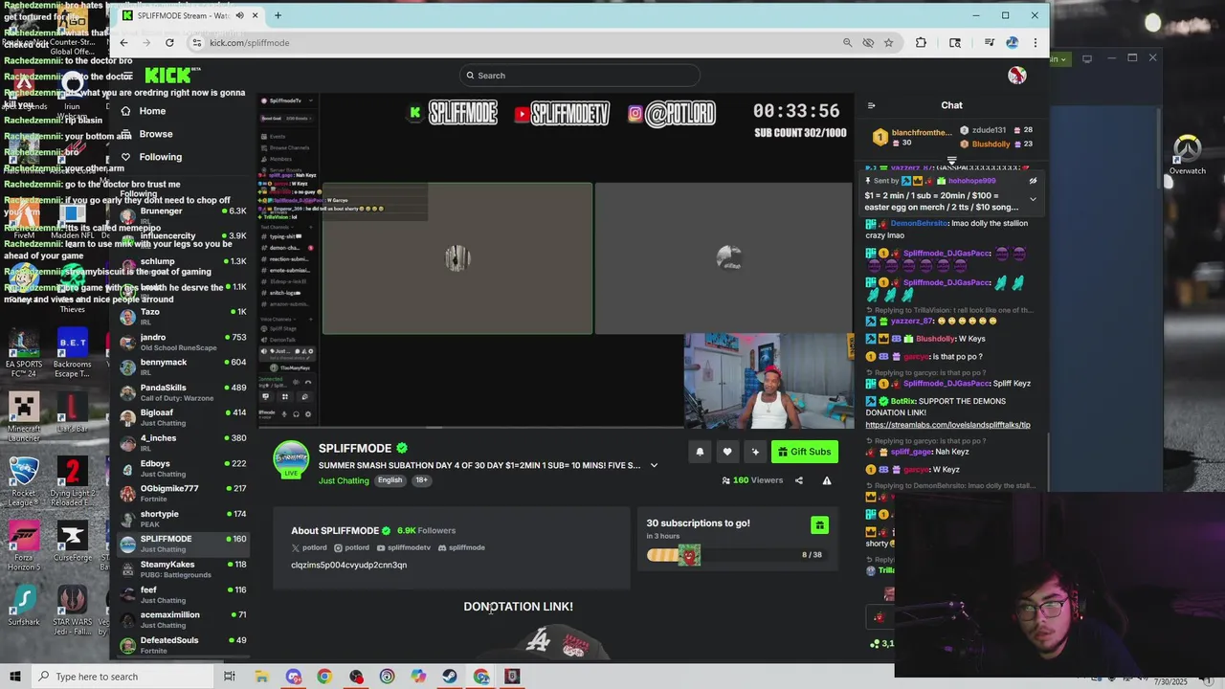Open the user profile avatar menu
The height and width of the screenshot is (689, 1225).
coord(1016,76)
